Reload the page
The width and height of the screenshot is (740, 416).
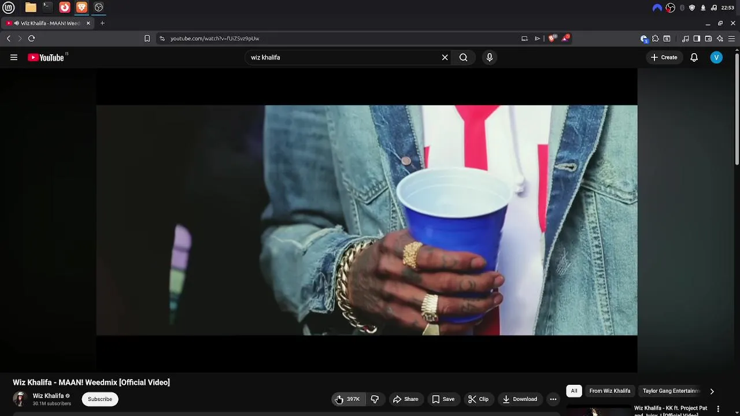point(31,38)
